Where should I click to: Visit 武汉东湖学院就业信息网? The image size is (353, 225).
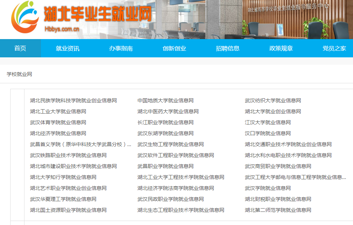pos(165,133)
